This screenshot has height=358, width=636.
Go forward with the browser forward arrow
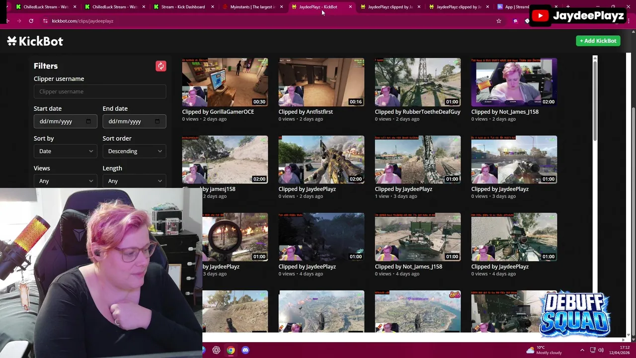coord(19,21)
